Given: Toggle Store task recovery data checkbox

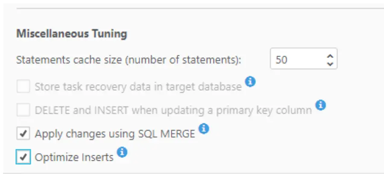Looking at the screenshot, I should (x=23, y=87).
